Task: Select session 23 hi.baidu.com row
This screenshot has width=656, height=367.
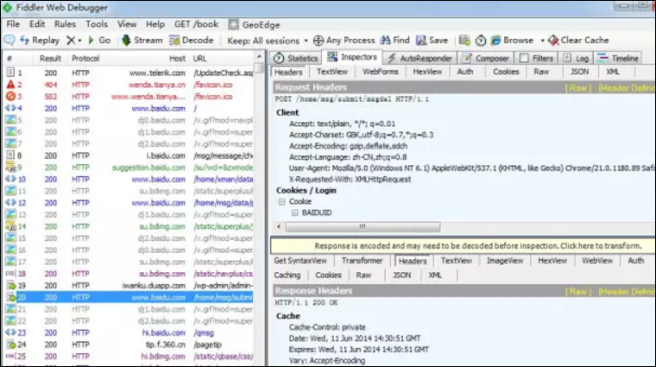Action: point(129,332)
